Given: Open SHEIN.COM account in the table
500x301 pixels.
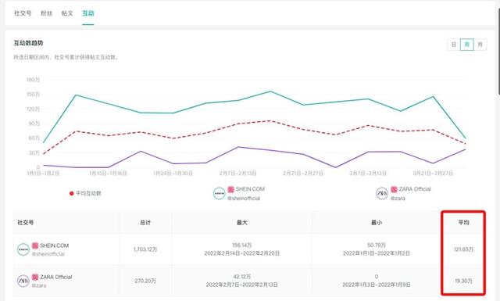Looking at the screenshot, I should click(x=54, y=245).
